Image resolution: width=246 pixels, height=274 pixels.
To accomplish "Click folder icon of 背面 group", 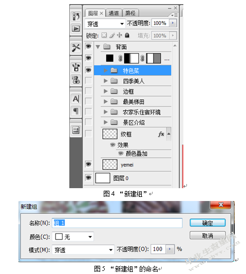I will tap(107, 47).
